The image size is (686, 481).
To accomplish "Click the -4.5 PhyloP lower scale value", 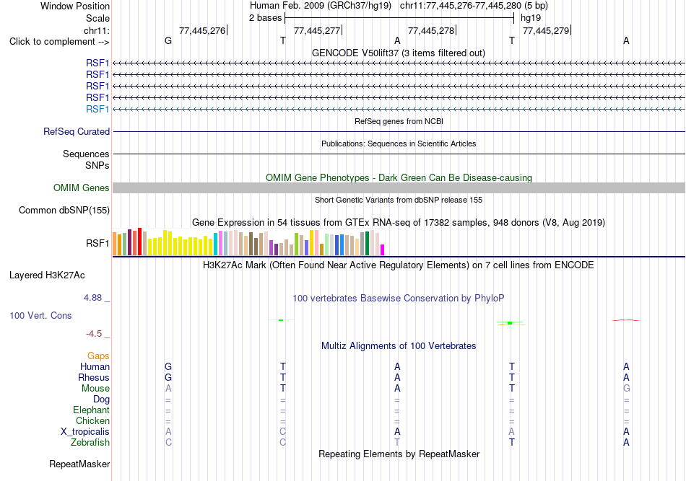I will click(x=94, y=334).
